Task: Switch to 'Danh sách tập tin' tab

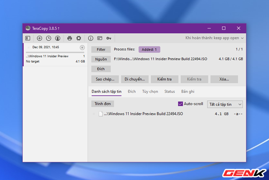Action: click(x=106, y=91)
